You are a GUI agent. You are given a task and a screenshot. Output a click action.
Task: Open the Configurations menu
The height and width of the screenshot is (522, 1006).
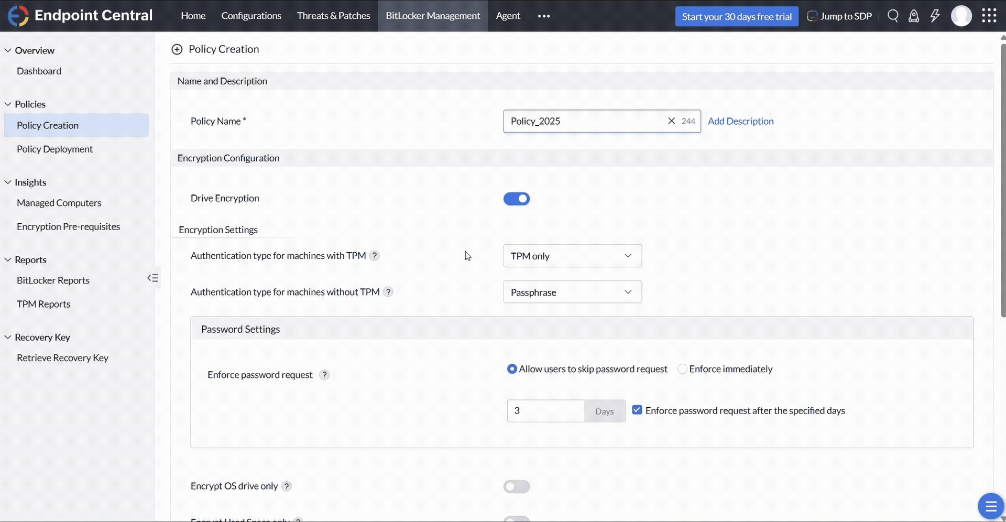coord(251,16)
